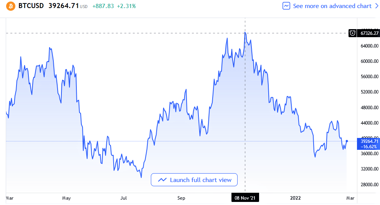Image resolution: width=380 pixels, height=205 pixels.
Task: Click the +887.83 +2.31% price change text
Action: pos(114,6)
